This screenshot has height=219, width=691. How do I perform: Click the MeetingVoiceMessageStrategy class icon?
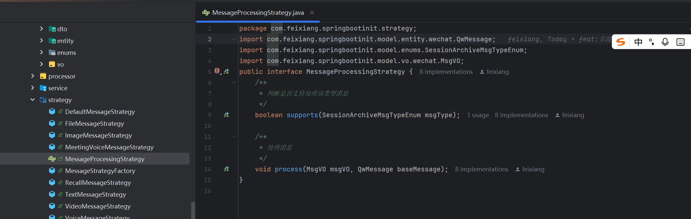tap(52, 147)
